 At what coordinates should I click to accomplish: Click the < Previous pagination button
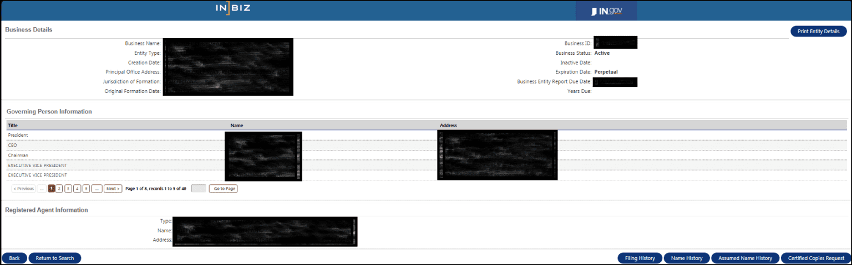point(23,189)
